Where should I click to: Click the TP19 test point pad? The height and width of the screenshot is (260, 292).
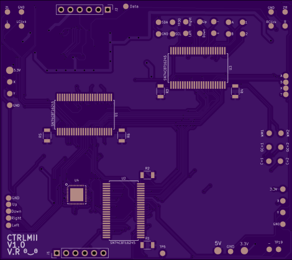click(278, 249)
